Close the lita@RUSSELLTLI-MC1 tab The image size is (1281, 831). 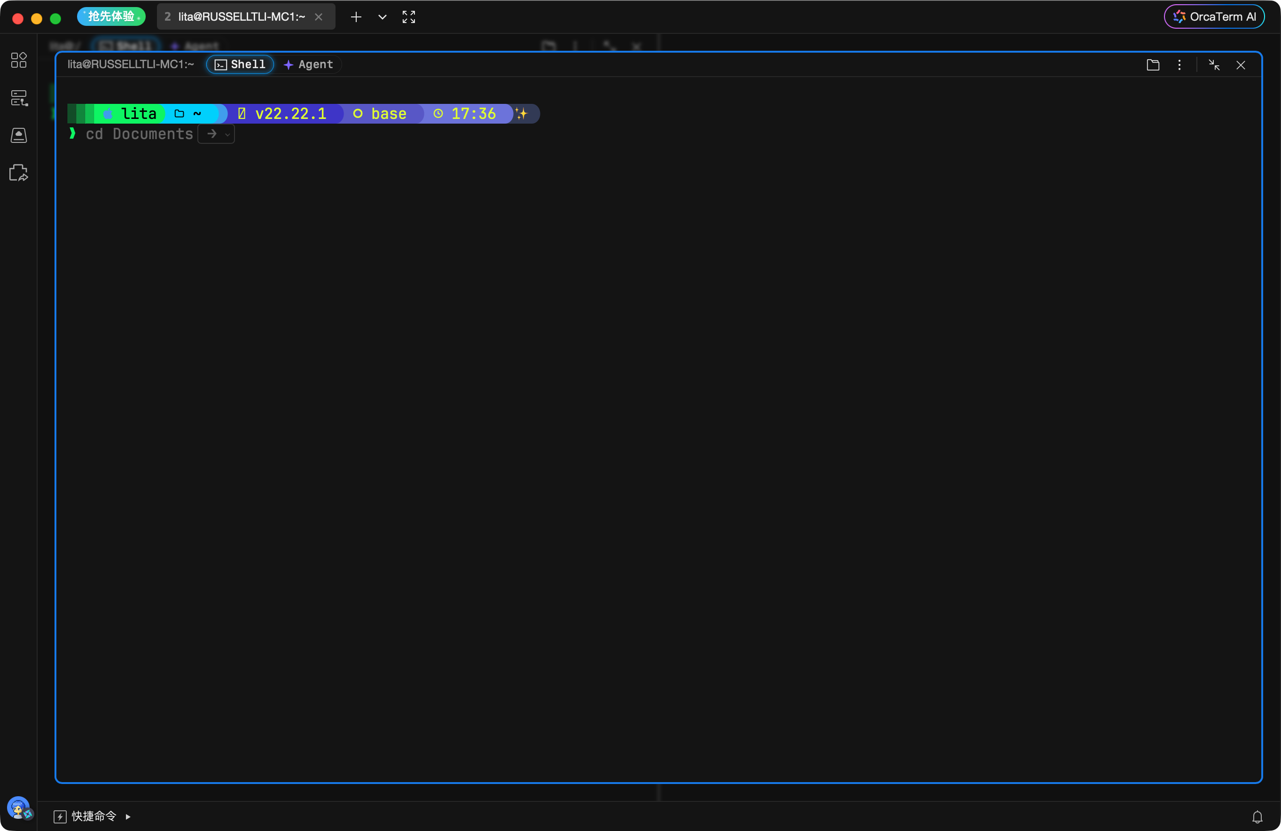pos(319,17)
